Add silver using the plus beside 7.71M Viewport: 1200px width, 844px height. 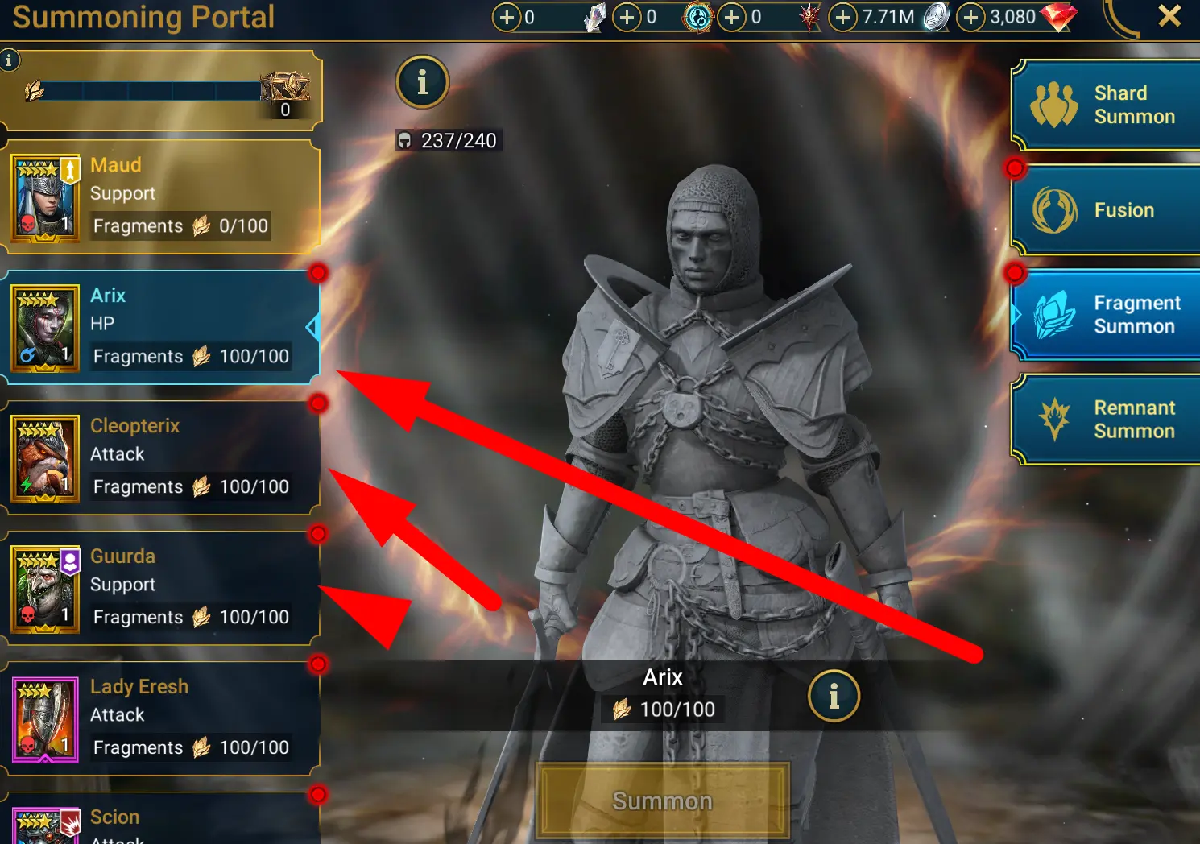click(842, 17)
